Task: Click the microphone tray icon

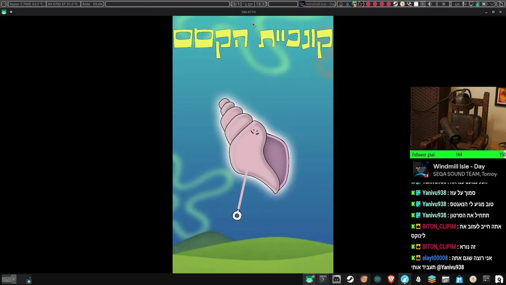Action: point(464,4)
